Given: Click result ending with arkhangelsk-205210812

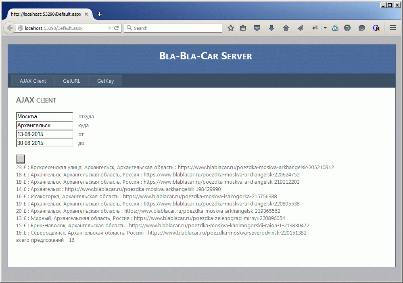Looking at the screenshot, I should pyautogui.click(x=175, y=167).
